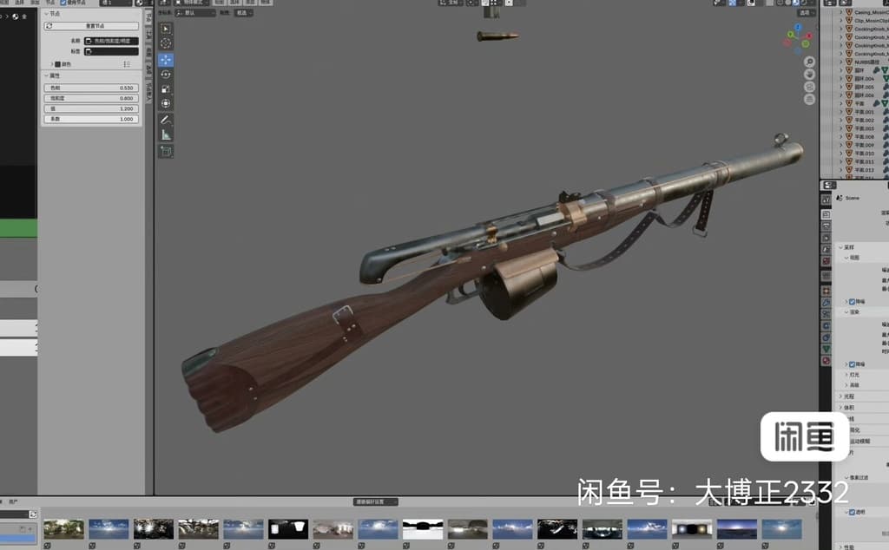Open the Modifiers wrench properties tab

pos(826,303)
